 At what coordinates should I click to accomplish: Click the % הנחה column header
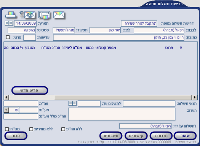pos(17,48)
